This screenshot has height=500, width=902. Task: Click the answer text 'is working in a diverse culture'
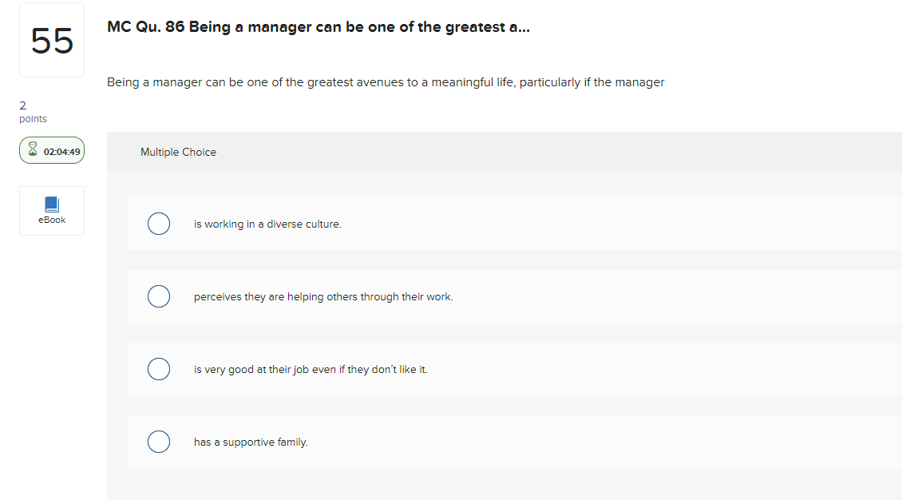click(267, 224)
